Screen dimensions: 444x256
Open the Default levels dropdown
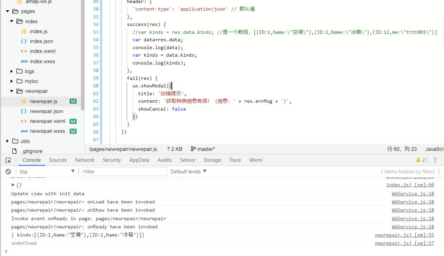[188, 171]
